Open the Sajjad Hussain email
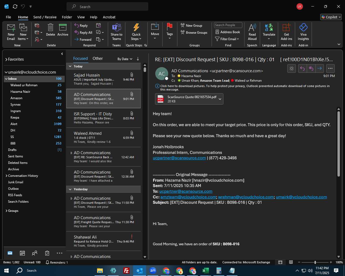This screenshot has height=276, width=345. tap(103, 79)
